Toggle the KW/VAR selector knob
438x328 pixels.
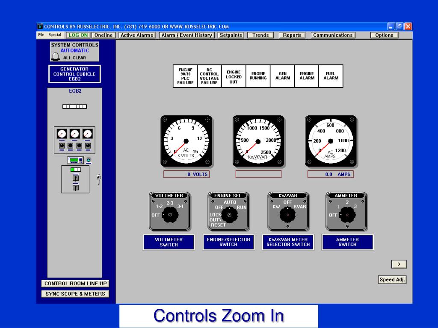tap(287, 215)
